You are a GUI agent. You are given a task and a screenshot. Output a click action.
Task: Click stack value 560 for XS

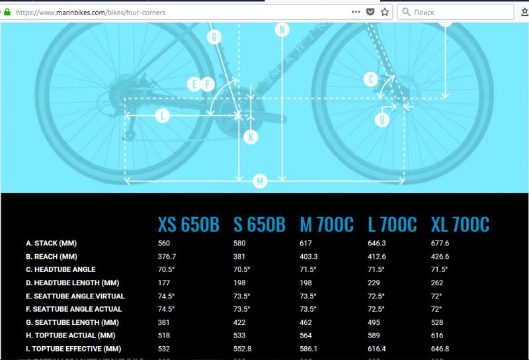pos(163,243)
